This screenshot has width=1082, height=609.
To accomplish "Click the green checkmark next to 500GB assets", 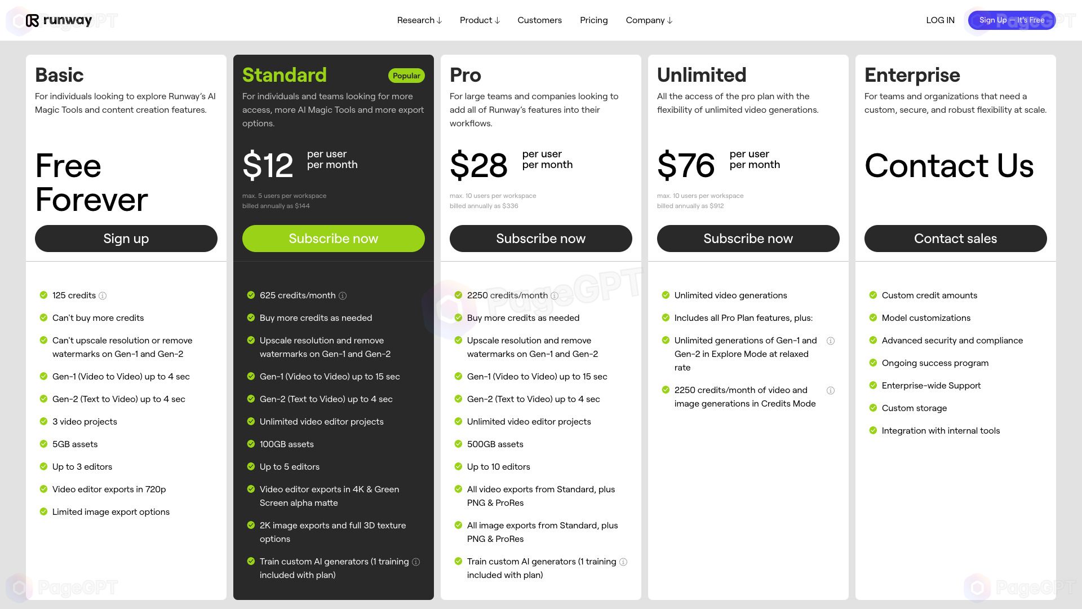I will click(x=458, y=444).
